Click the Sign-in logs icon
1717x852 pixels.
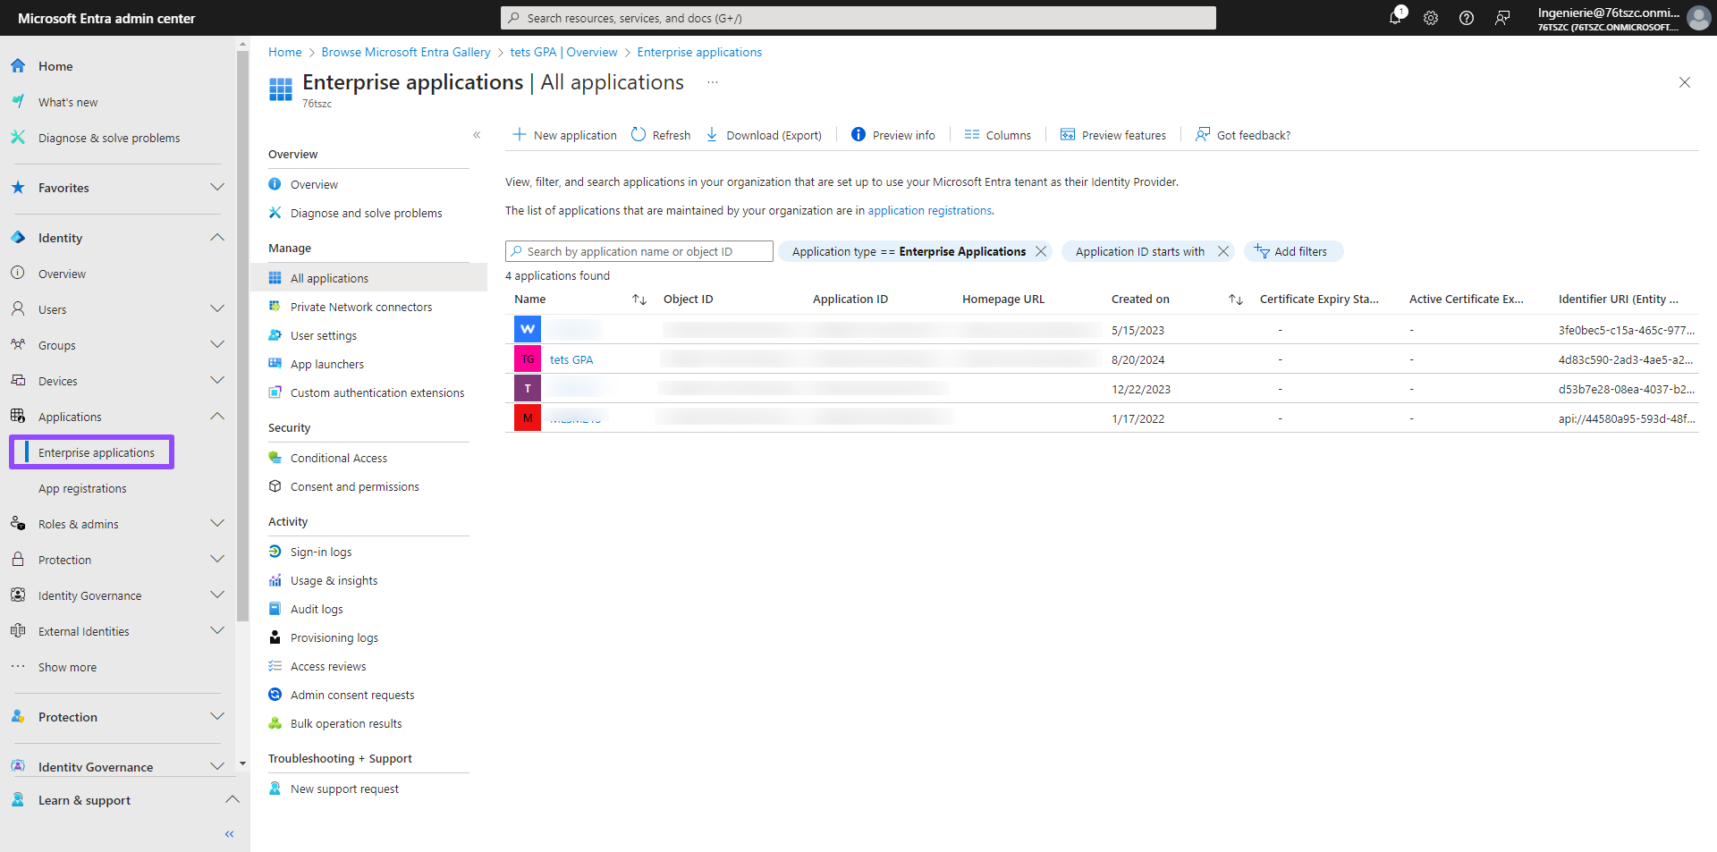tap(275, 552)
